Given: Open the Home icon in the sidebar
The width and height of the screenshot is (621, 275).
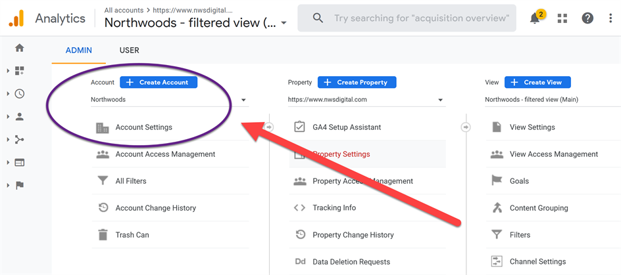Looking at the screenshot, I should point(20,48).
